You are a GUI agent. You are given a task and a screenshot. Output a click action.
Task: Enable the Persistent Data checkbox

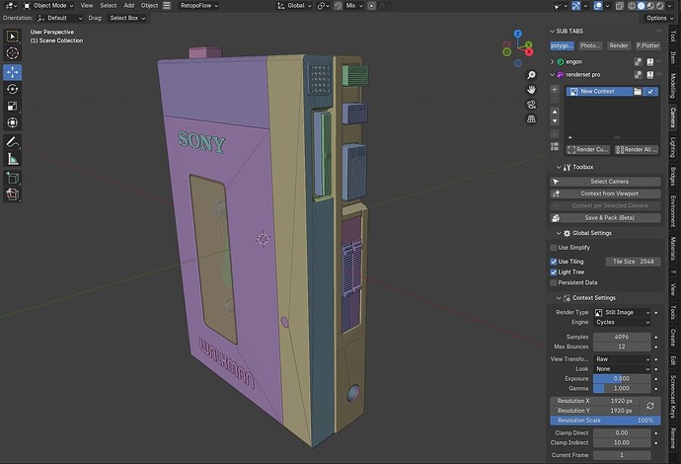554,282
